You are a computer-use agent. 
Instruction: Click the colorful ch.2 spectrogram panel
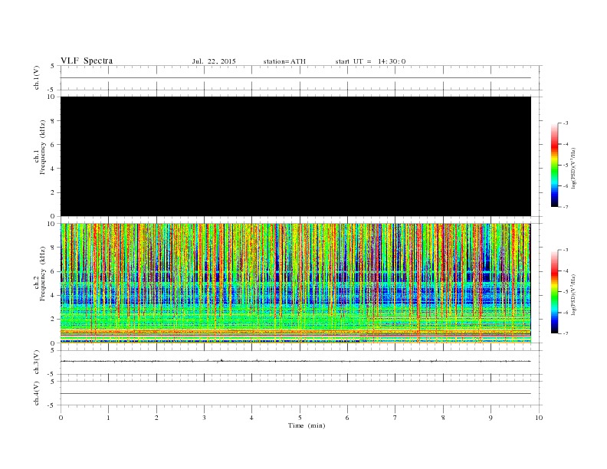[296, 284]
